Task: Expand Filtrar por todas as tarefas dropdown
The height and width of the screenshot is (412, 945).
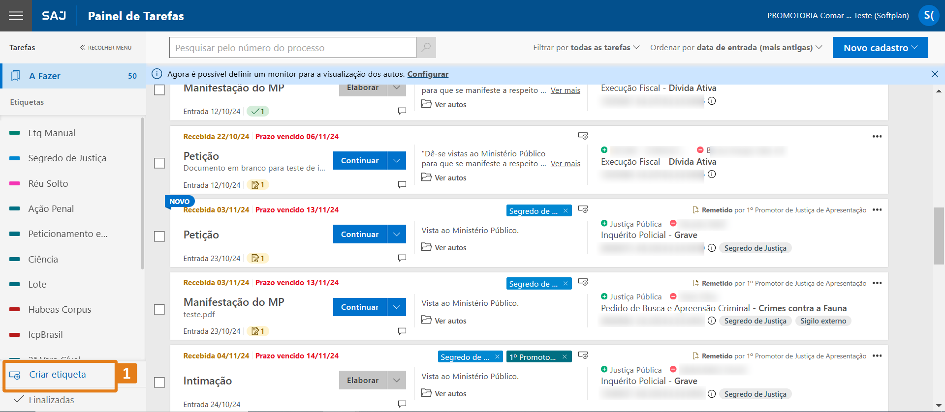Action: (586, 48)
